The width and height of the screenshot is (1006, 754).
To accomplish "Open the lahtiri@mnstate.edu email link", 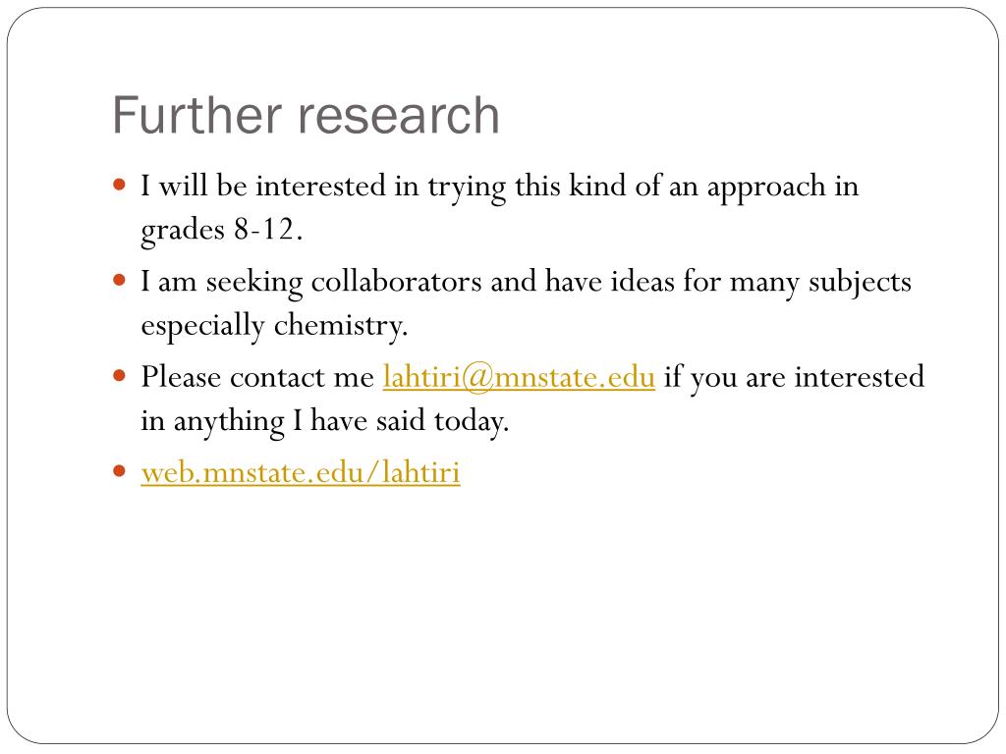I will click(x=519, y=377).
